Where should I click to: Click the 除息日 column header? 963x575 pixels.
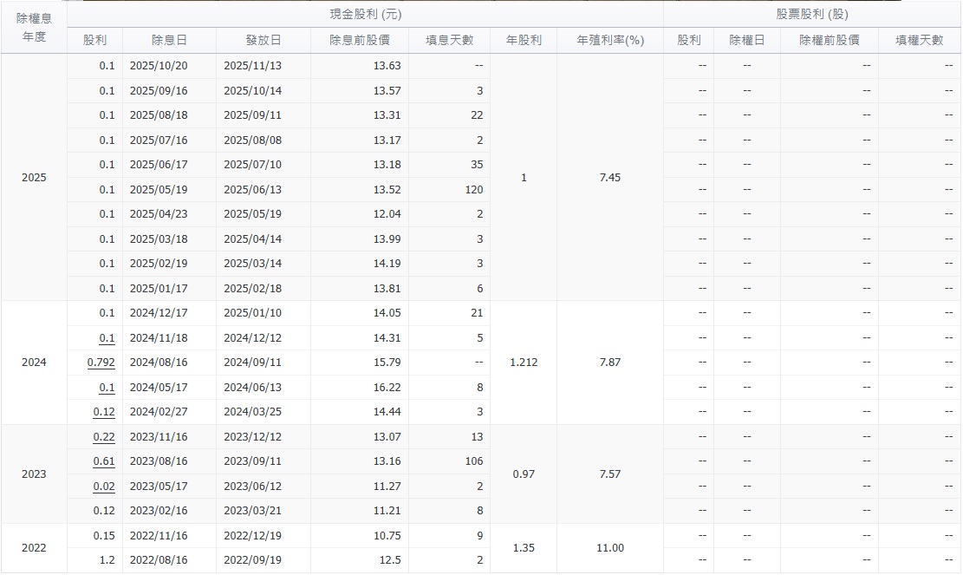[169, 40]
